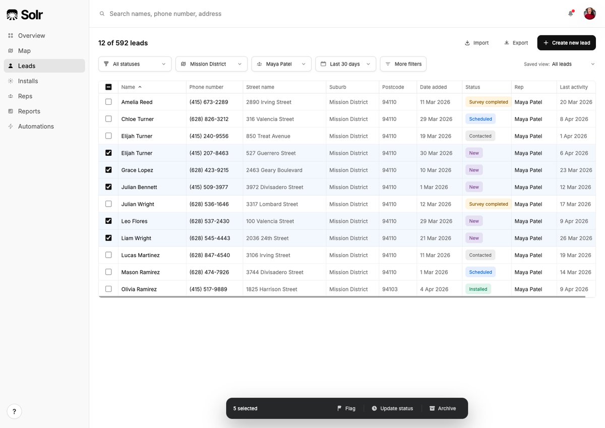This screenshot has height=428, width=605.
Task: Click the people icon in Maya Patel filter
Action: [259, 64]
